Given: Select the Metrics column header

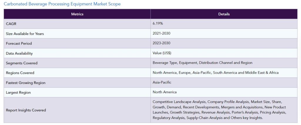Looking at the screenshot, I should click(x=77, y=14).
